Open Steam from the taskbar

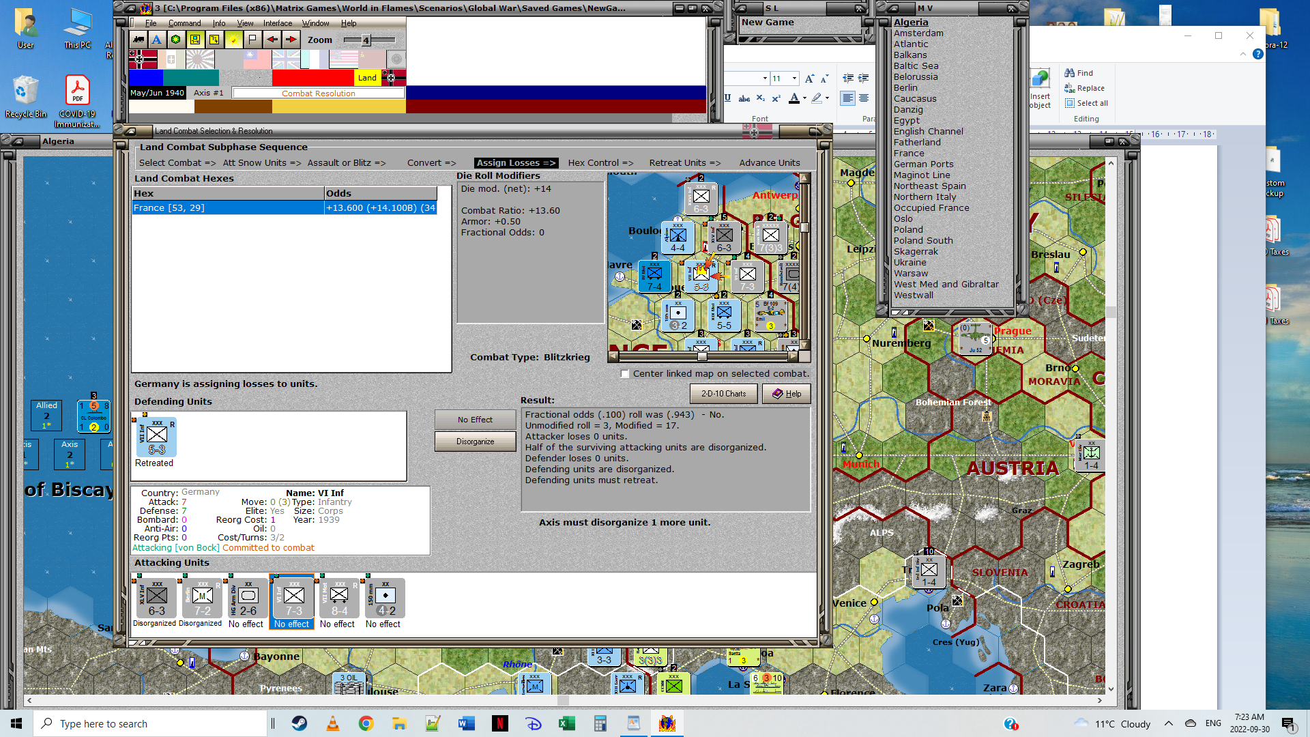pyautogui.click(x=300, y=723)
